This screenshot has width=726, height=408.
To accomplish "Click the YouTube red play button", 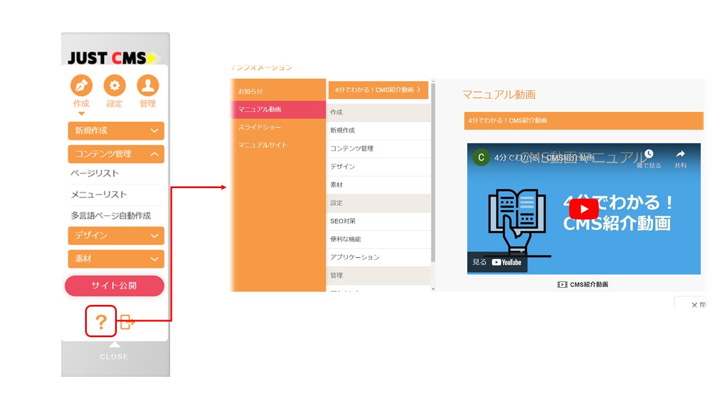I will (584, 209).
